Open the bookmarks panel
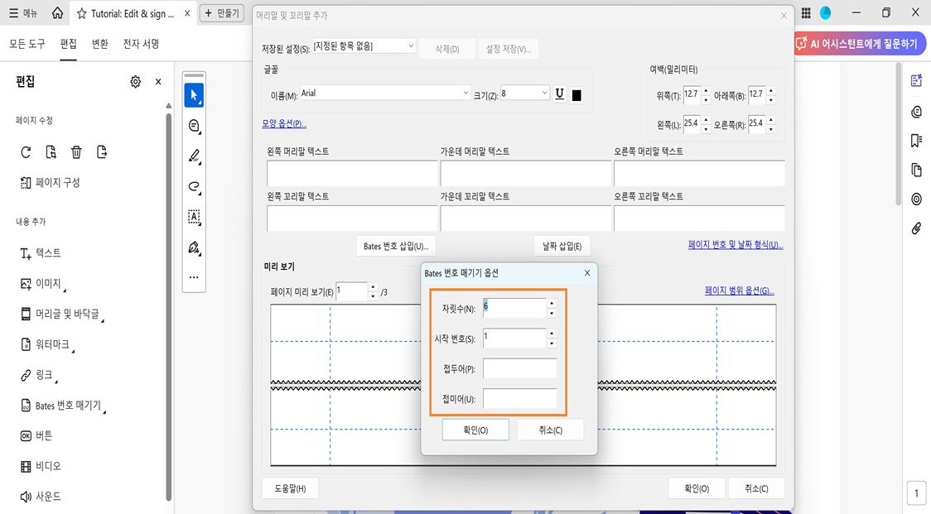The image size is (931, 514). coord(915,141)
